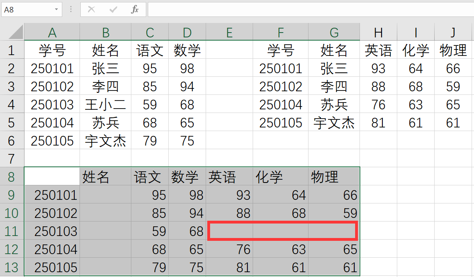Click empty cell A8 in merged table
This screenshot has width=474, height=277.
point(52,177)
